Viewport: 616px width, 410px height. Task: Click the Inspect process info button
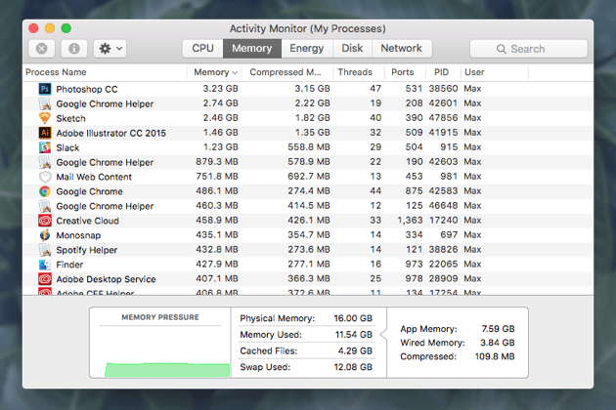click(x=73, y=48)
